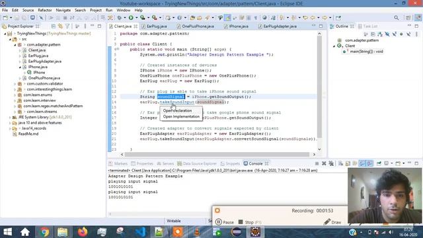This screenshot has width=423, height=238.
Task: Click the highlighted Mark Occurrences toolbar icon
Action: [227, 18]
